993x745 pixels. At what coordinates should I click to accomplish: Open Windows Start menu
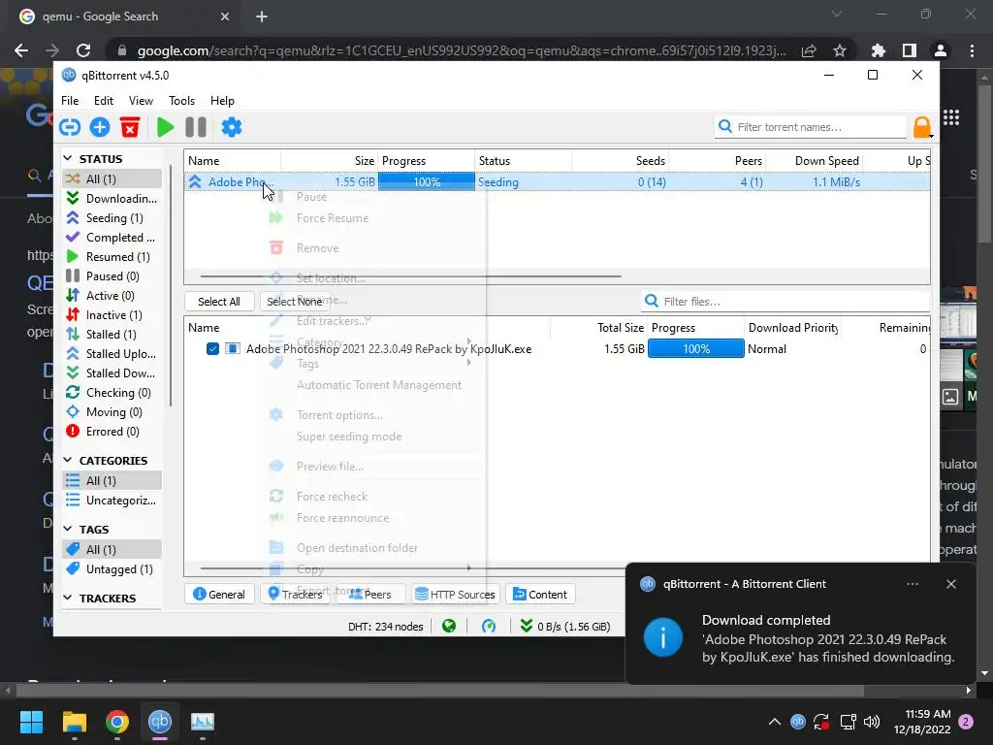(31, 722)
